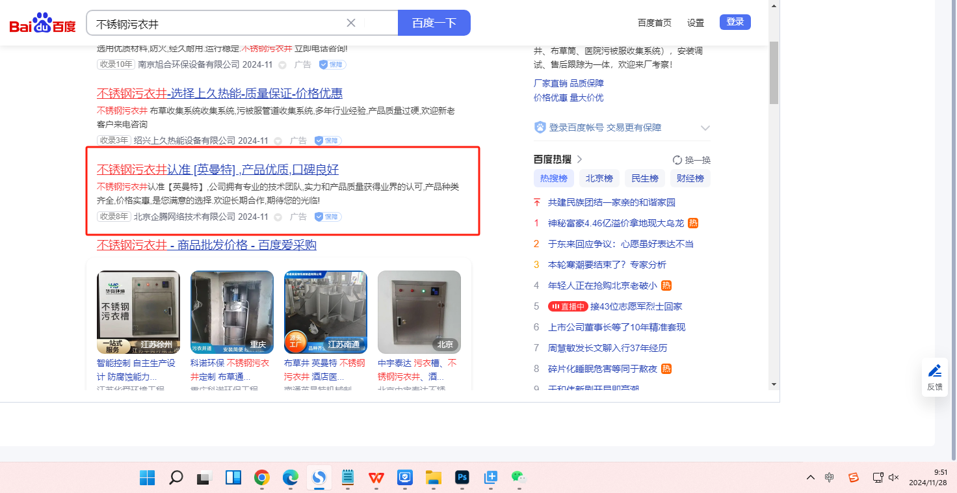Open Google Chrome from the taskbar
The width and height of the screenshot is (957, 493).
click(262, 478)
